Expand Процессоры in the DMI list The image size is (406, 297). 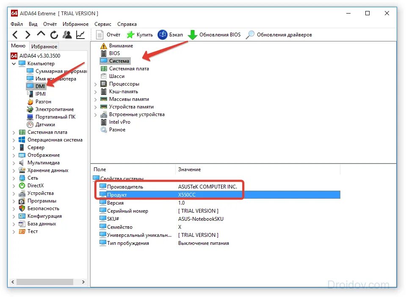[95, 84]
